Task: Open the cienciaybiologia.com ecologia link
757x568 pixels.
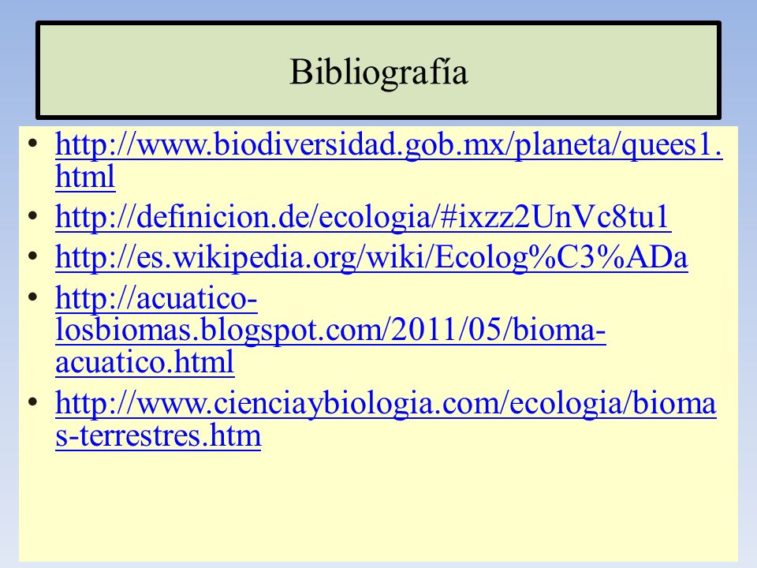Action: (x=386, y=404)
